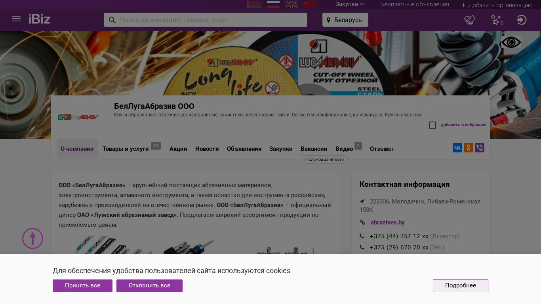541x304 pixels.
Task: Tick the add to favorites checkbox
Action: 432,125
